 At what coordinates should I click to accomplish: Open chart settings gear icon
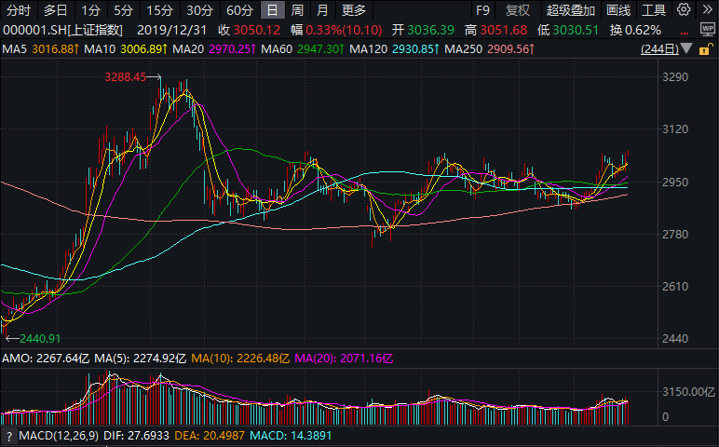coord(685,10)
